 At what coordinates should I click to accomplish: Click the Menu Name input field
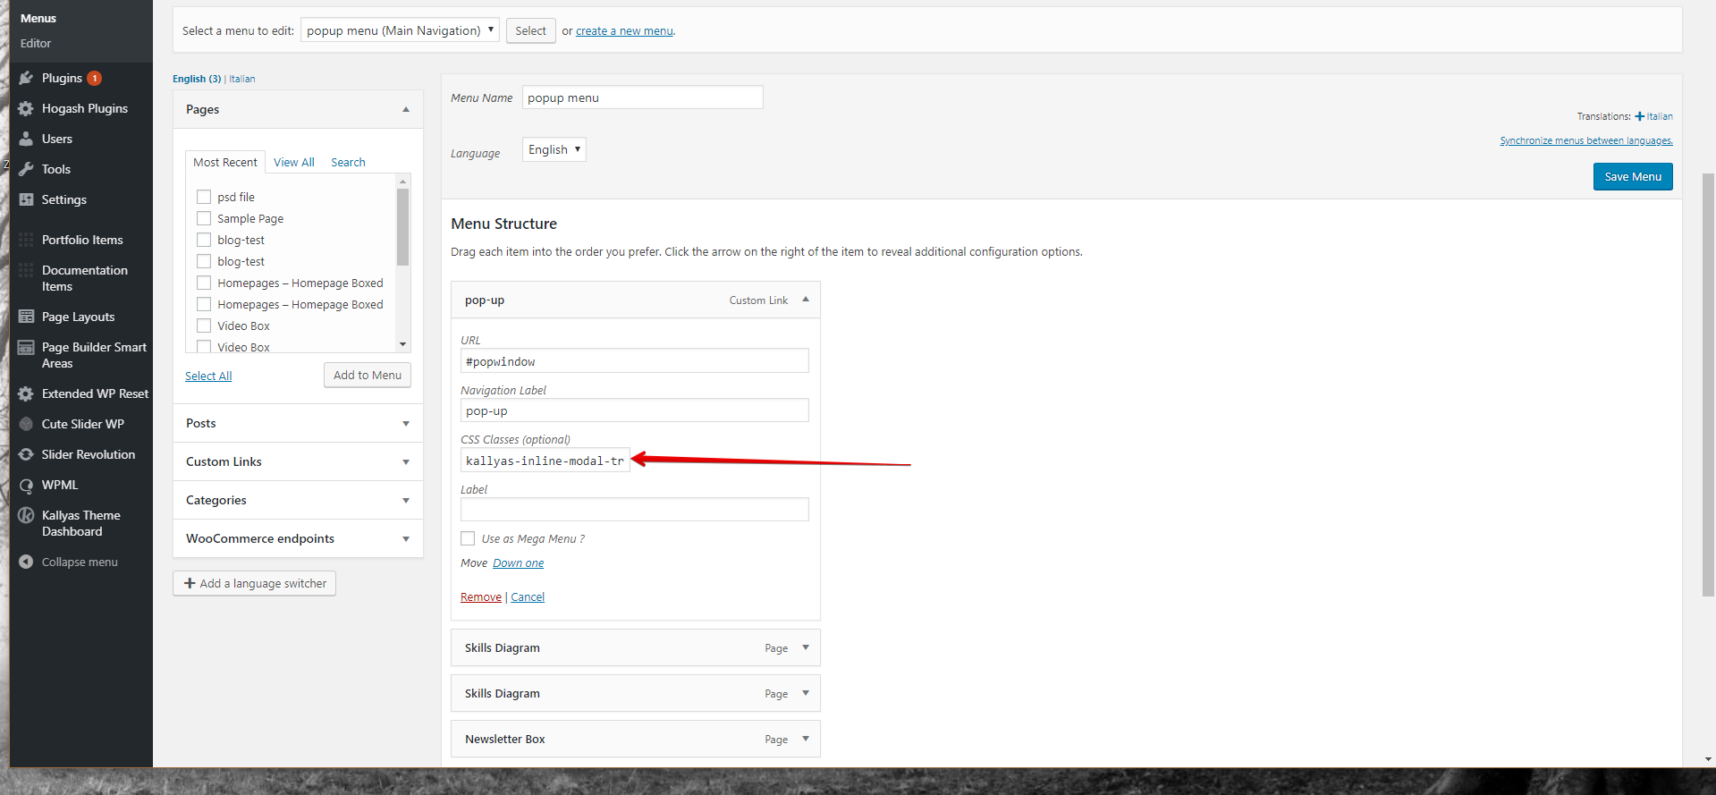643,97
